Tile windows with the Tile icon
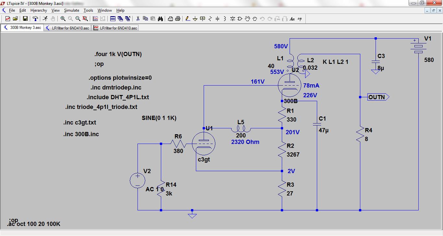Viewport: 443px width, 236px height. 113,19
